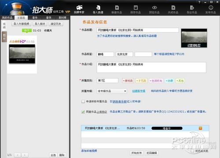Enable the 完成后关机 checkbox
Viewport: 220px width, 158px height.
pos(192,151)
